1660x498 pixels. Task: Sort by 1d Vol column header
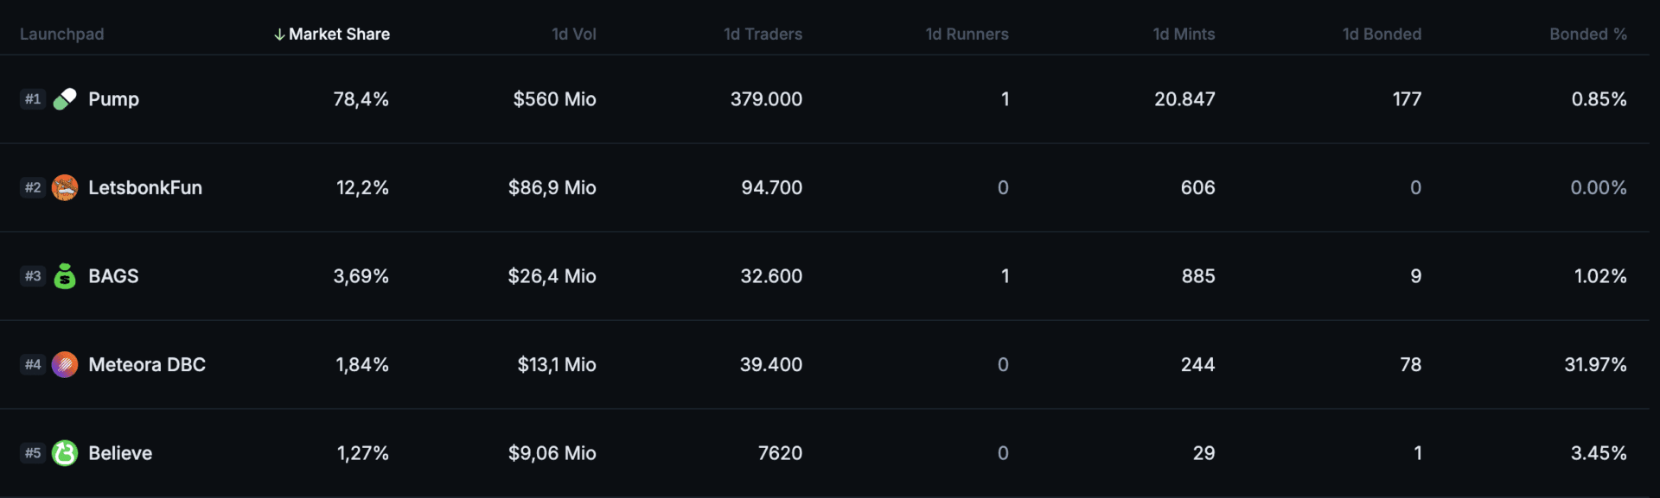click(574, 34)
